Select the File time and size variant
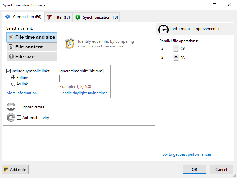This screenshot has width=237, height=178. point(32,37)
